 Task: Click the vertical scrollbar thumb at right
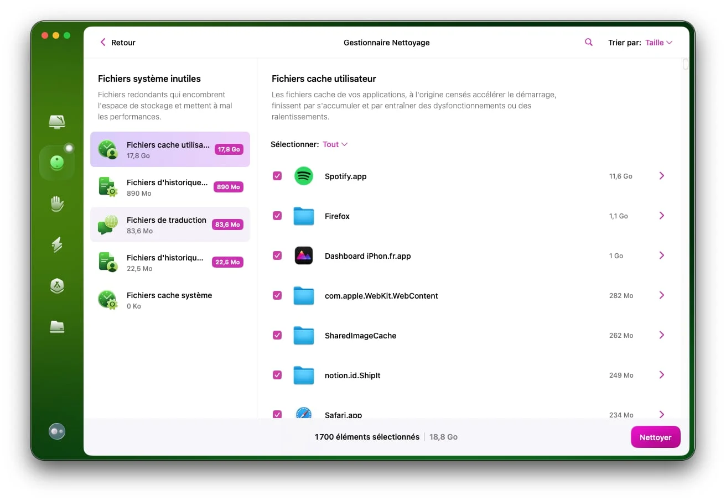coord(686,64)
